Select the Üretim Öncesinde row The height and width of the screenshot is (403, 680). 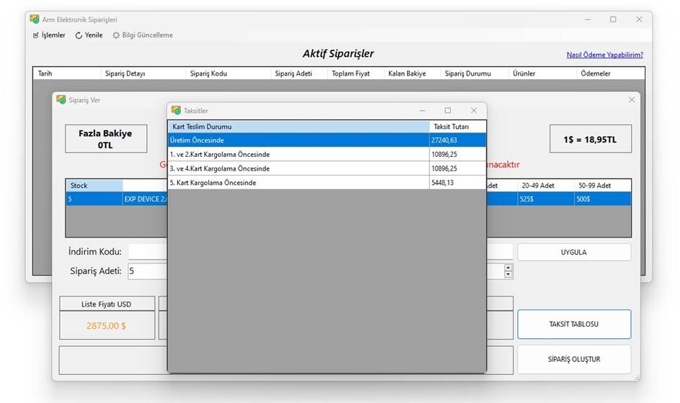298,140
